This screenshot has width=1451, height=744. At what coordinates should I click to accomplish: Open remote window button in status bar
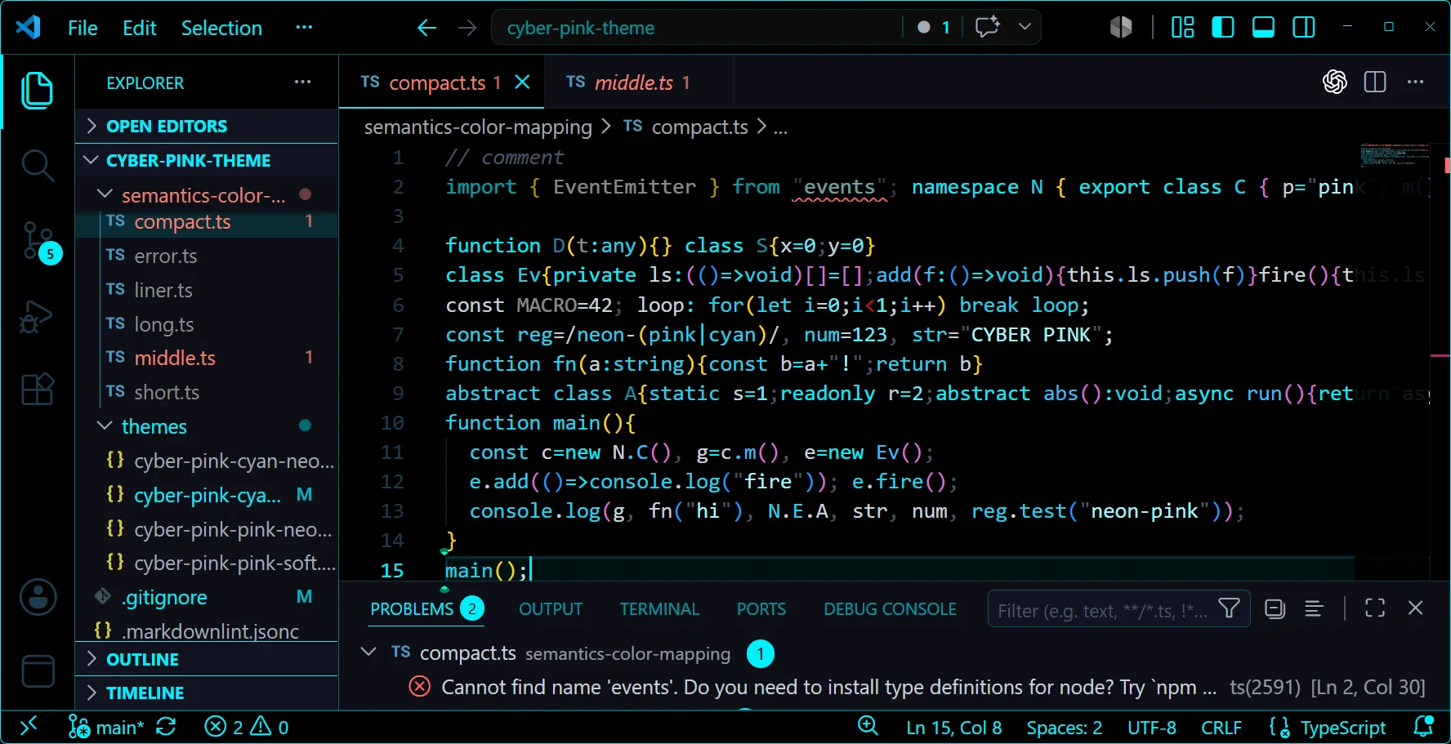pos(29,726)
